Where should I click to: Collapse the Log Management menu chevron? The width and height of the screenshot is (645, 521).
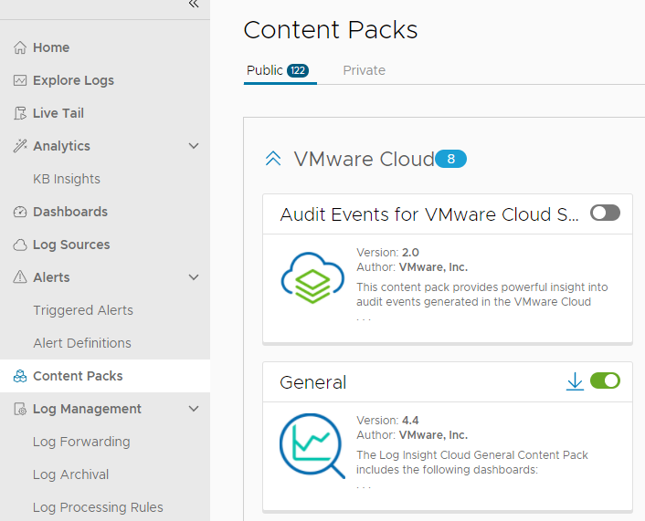194,409
